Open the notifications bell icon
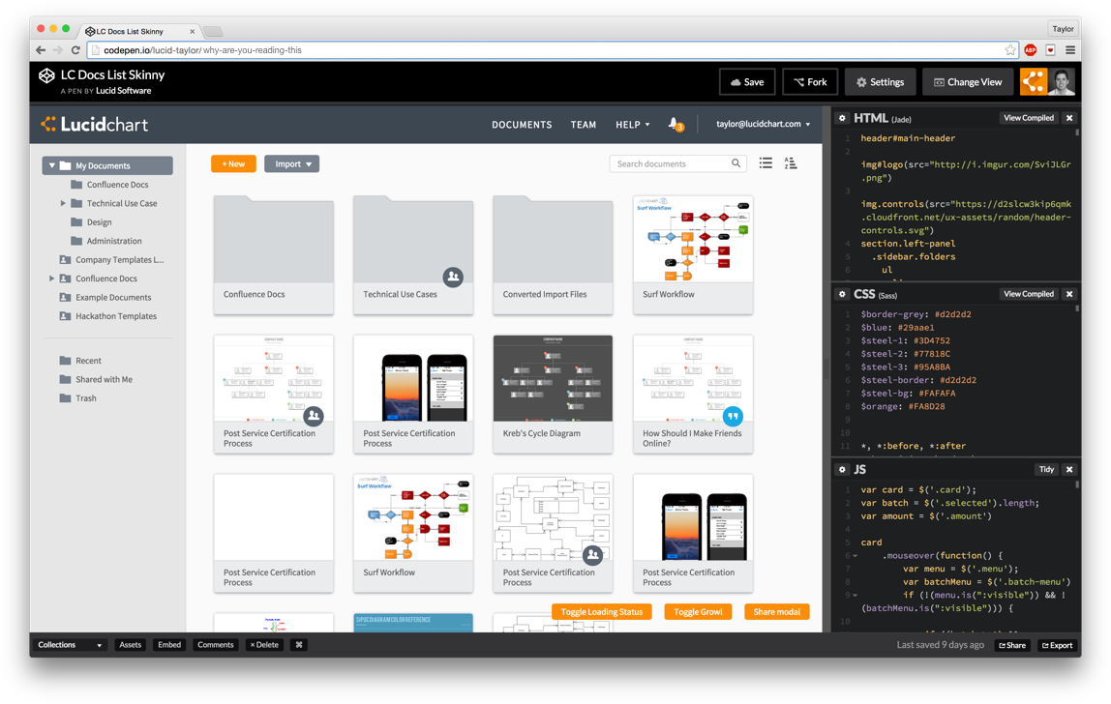This screenshot has height=704, width=1111. [x=675, y=124]
